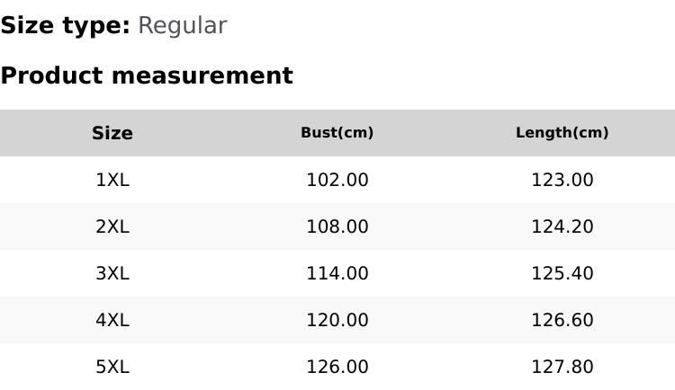Click the 126.60 length measurement cell
This screenshot has width=675, height=390.
562,320
